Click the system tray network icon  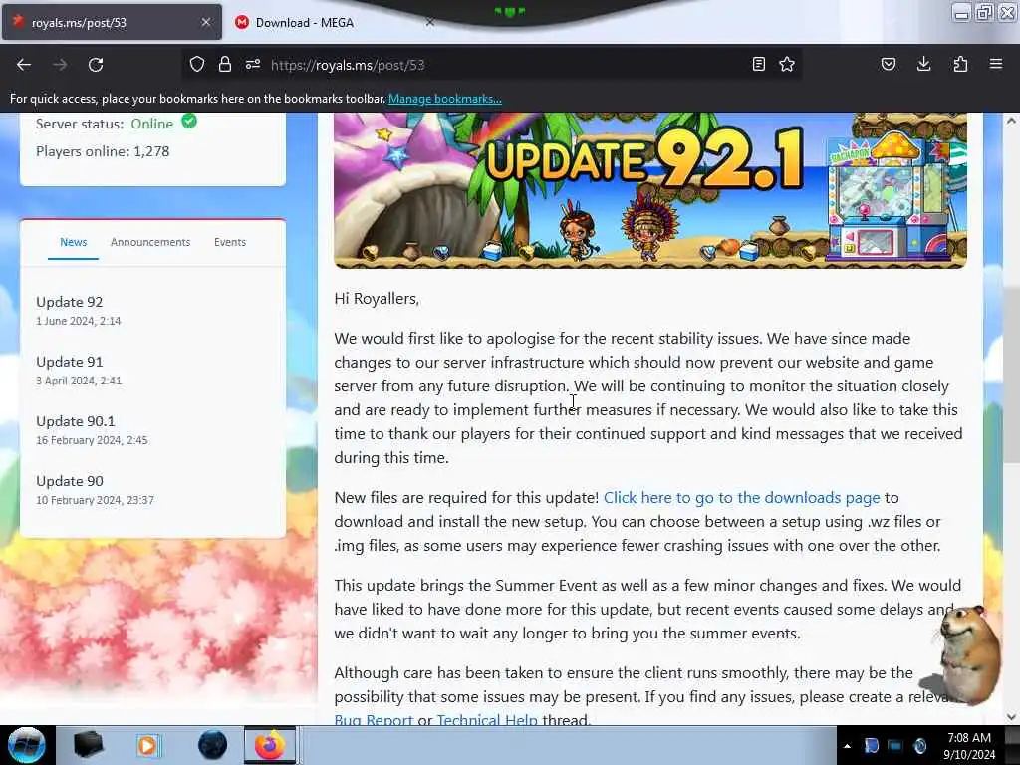coord(895,745)
